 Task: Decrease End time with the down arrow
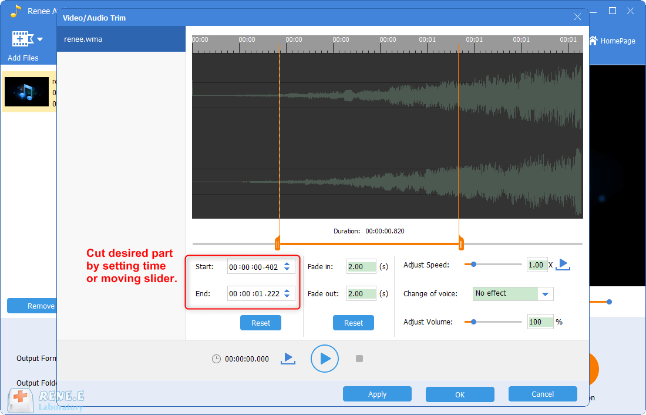point(287,296)
